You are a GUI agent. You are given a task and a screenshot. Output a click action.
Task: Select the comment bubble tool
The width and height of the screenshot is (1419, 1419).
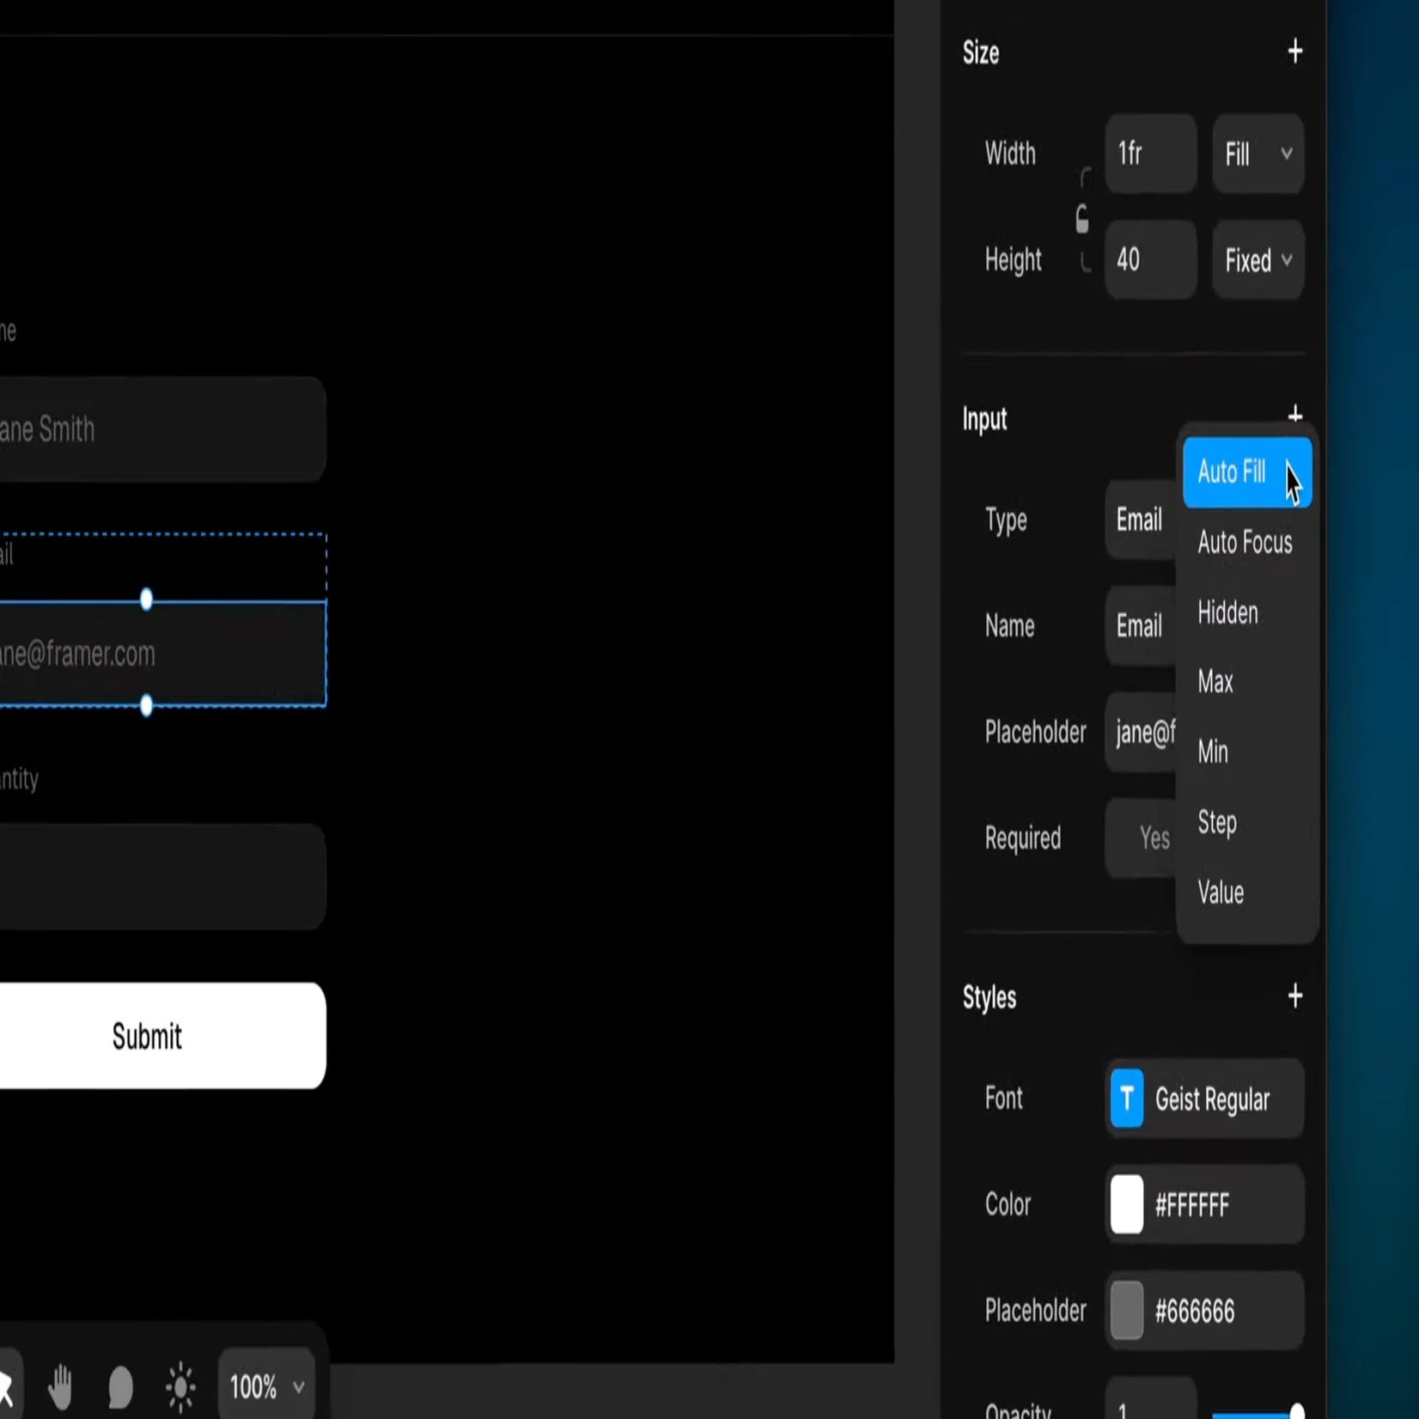(x=120, y=1387)
